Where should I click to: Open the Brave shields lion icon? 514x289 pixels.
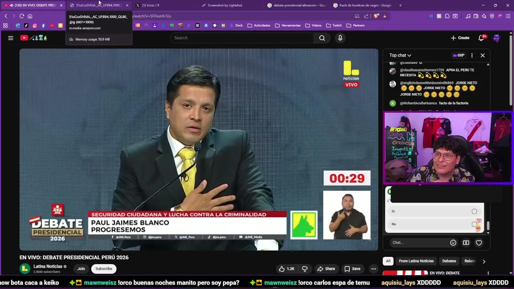376,16
